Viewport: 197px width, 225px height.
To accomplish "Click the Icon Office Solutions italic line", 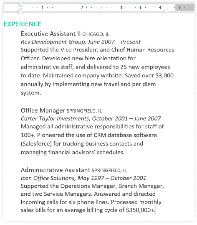I will point(83,178).
